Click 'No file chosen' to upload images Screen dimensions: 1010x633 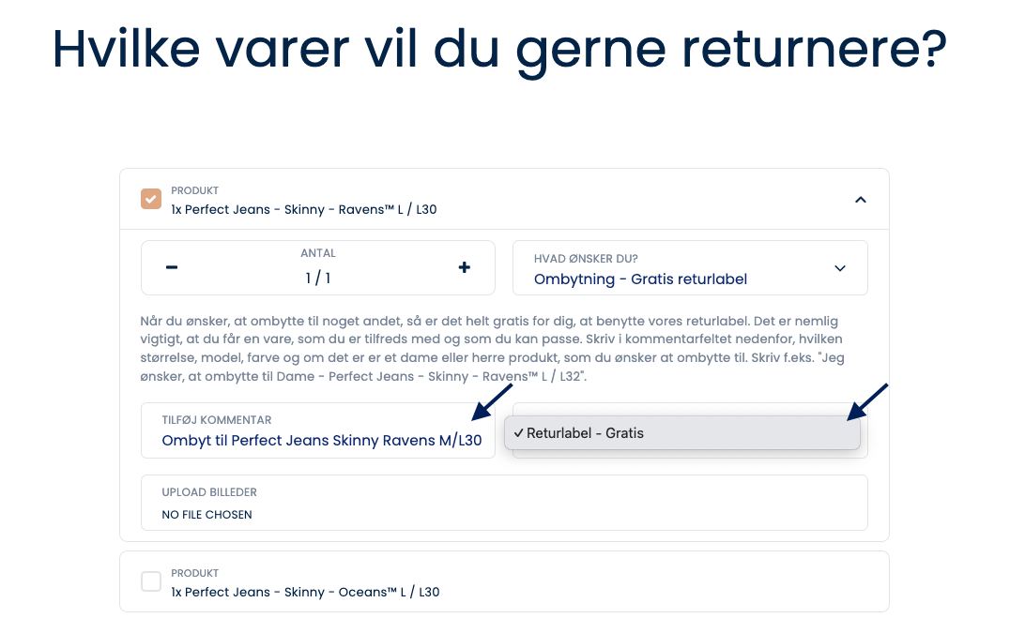(x=207, y=514)
